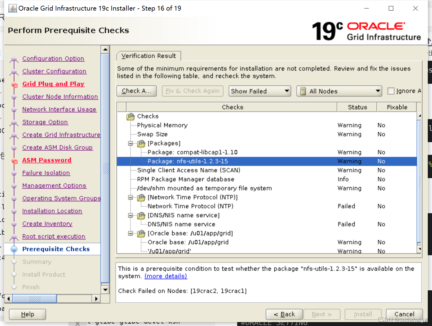Open the Show Failed filter dropdown
This screenshot has height=326, width=432.
pos(260,91)
